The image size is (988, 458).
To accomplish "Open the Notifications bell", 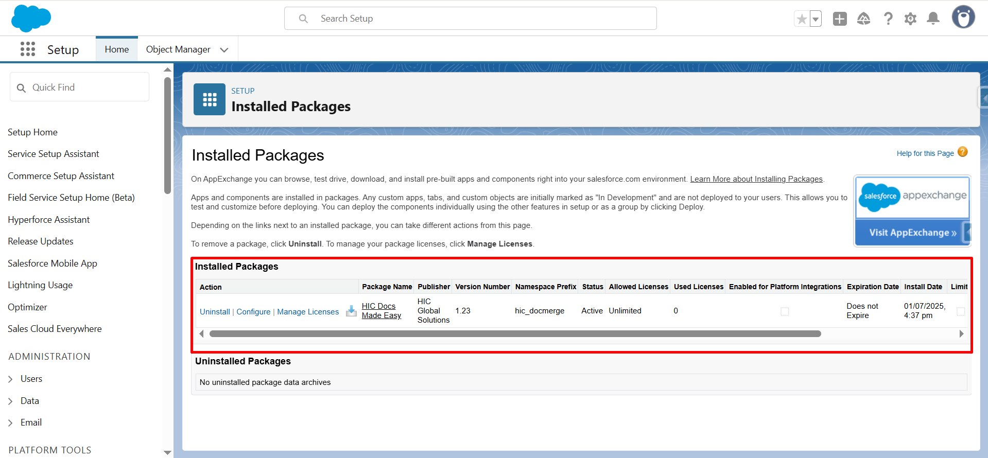I will [933, 19].
